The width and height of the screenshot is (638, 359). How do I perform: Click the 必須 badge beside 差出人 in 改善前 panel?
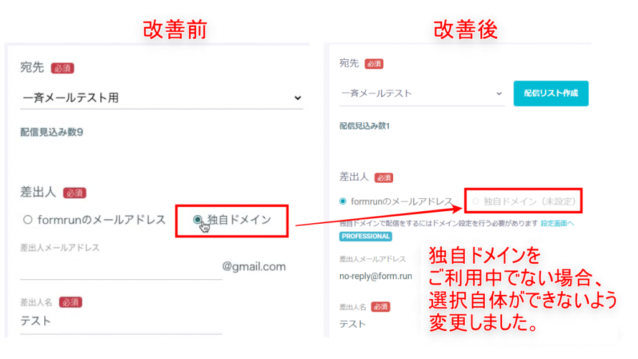tap(74, 193)
